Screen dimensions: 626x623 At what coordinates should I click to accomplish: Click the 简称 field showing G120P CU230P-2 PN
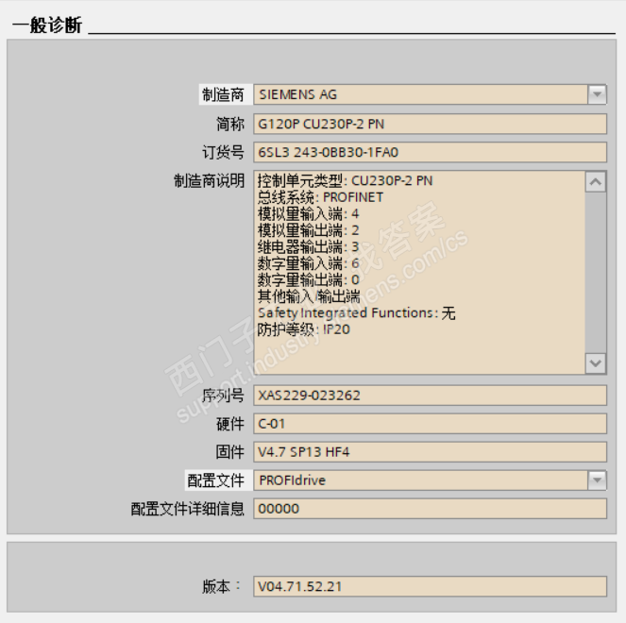(430, 124)
